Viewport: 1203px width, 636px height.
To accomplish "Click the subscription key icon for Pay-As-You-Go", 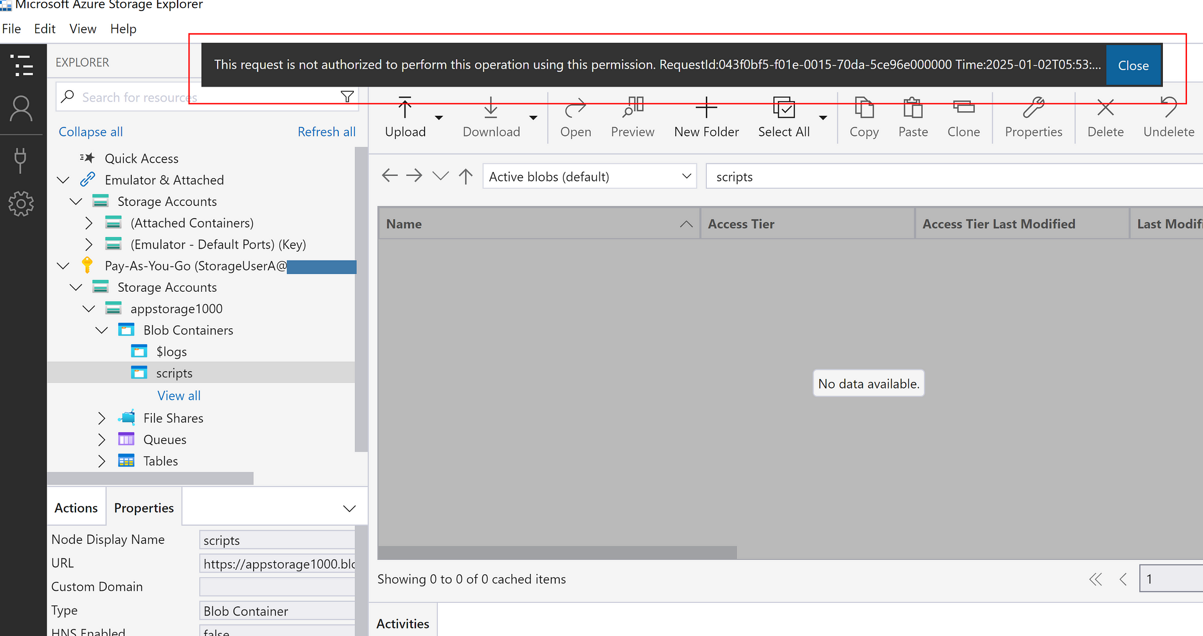I will point(87,266).
